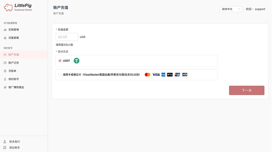Click the 充值金额 amount input field
This screenshot has width=272, height=152.
[67, 37]
